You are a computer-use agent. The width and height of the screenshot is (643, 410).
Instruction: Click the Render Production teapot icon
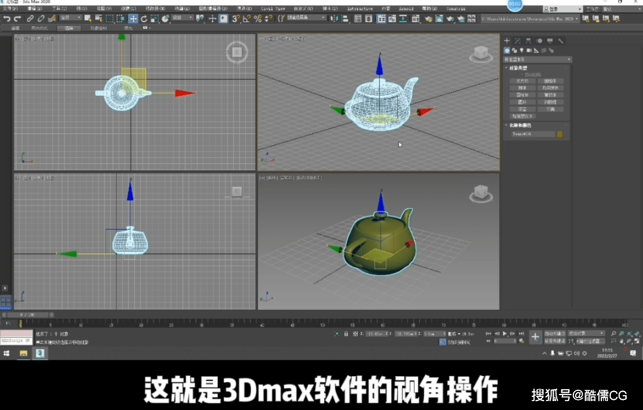point(450,18)
